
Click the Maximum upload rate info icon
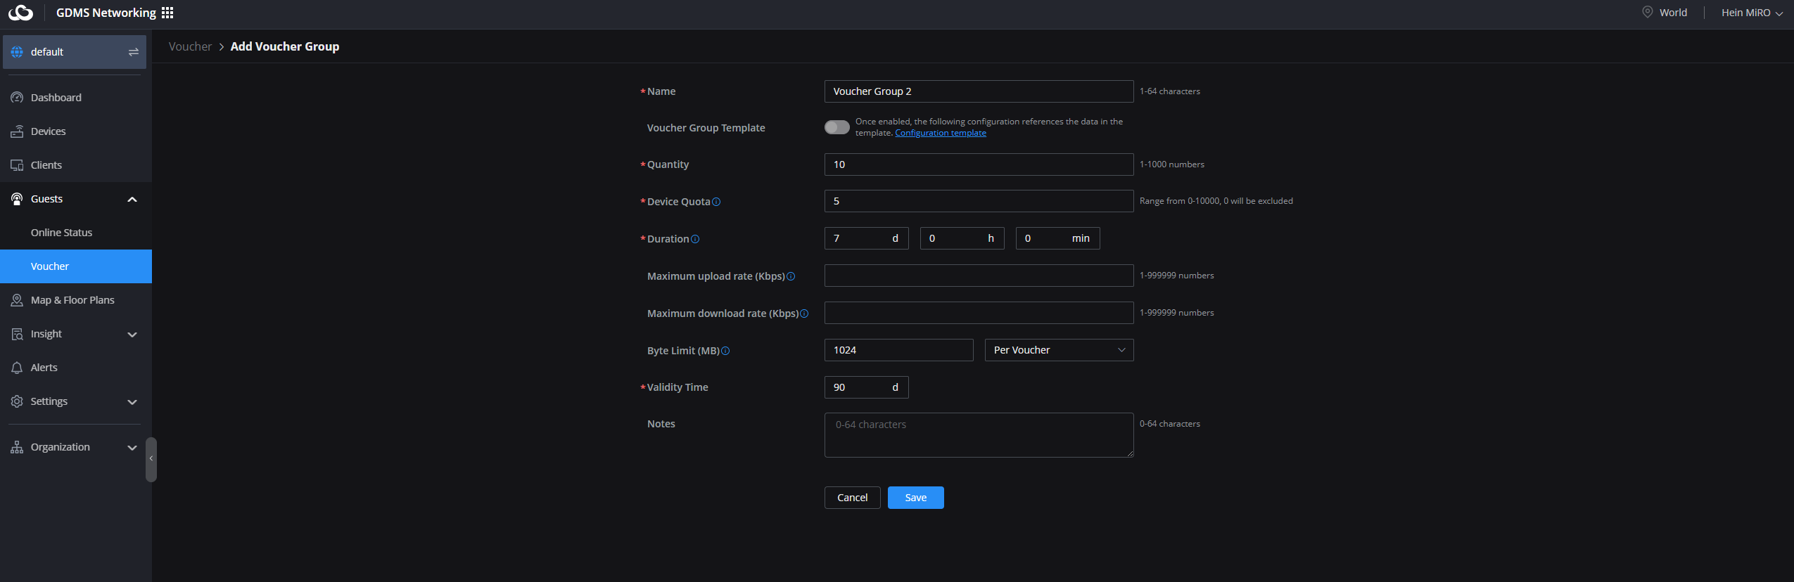click(x=791, y=276)
